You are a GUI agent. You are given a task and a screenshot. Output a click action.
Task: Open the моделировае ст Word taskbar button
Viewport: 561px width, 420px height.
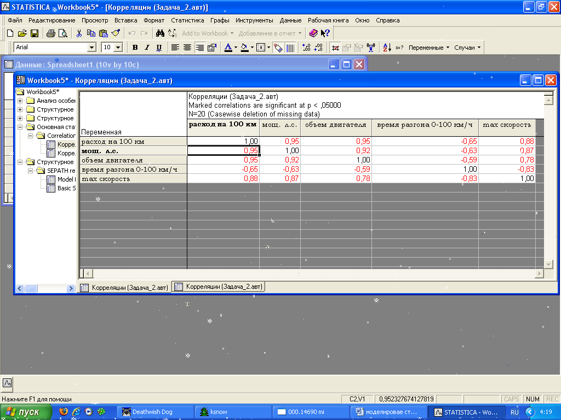[388, 412]
